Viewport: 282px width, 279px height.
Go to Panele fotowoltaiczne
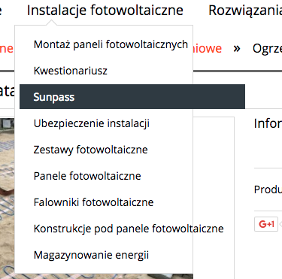click(x=87, y=176)
